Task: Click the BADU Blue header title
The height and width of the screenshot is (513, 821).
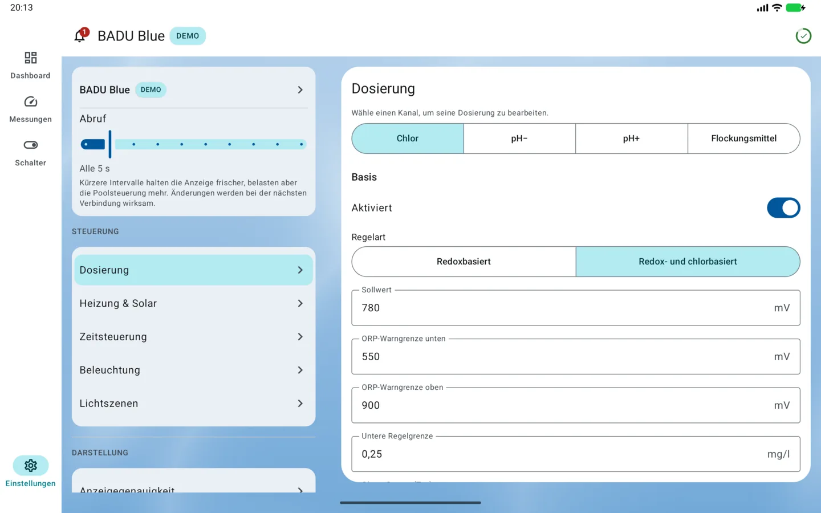Action: click(131, 36)
